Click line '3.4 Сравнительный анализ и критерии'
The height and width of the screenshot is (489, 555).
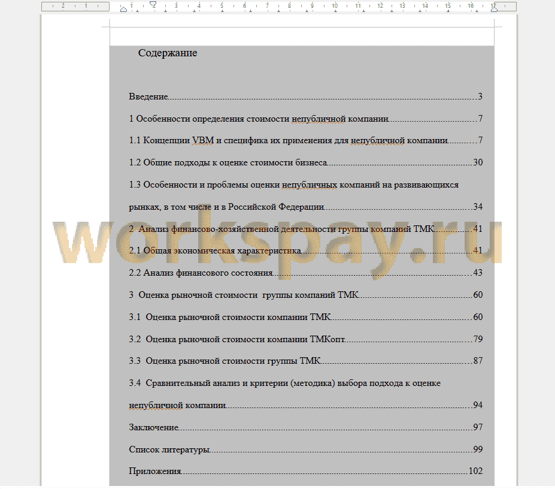coord(284,383)
